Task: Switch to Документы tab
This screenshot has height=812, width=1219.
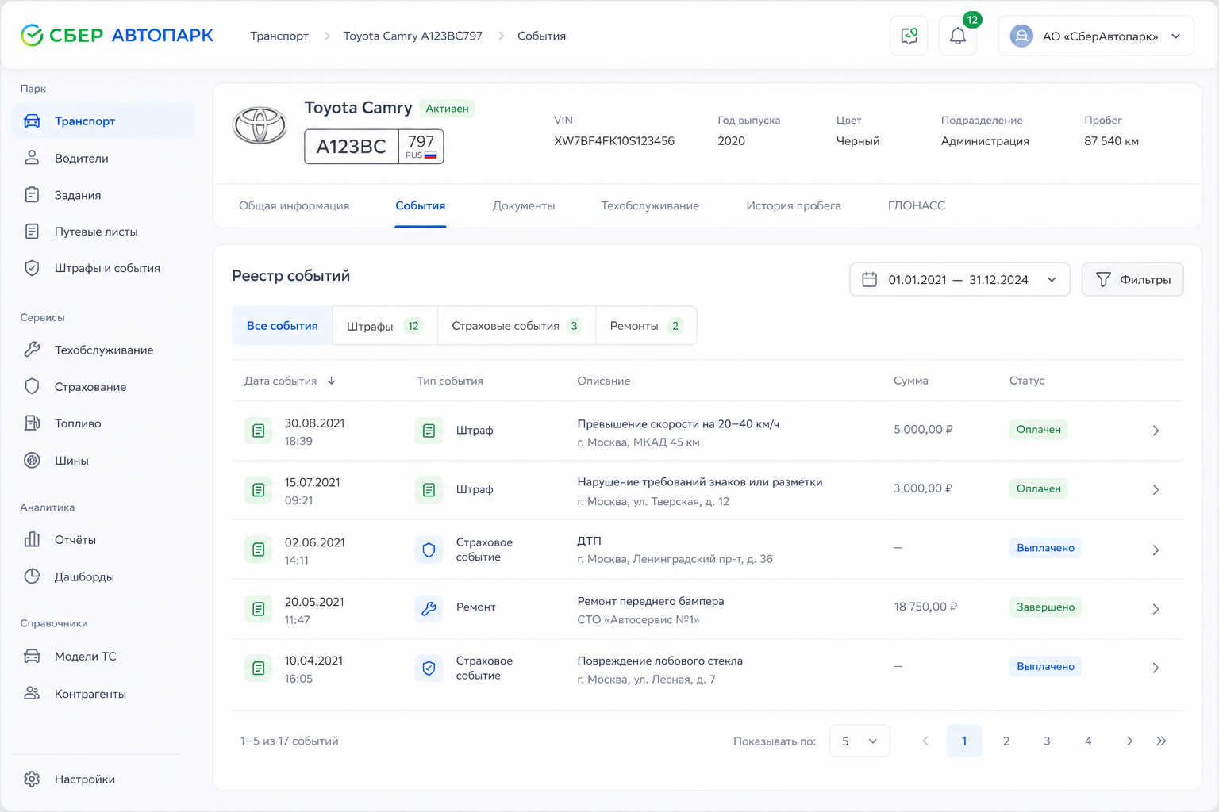Action: click(524, 205)
